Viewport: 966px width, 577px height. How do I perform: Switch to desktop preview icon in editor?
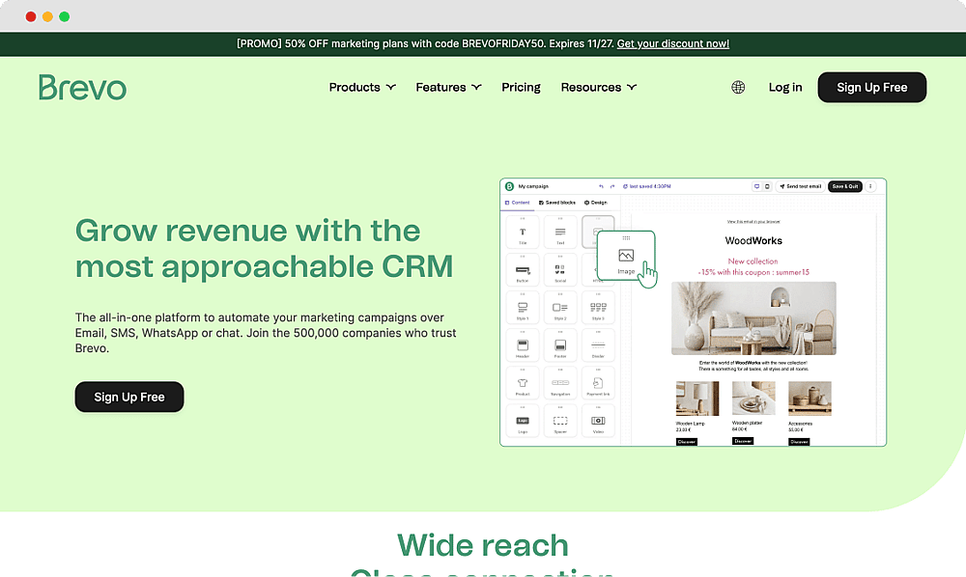coord(756,186)
